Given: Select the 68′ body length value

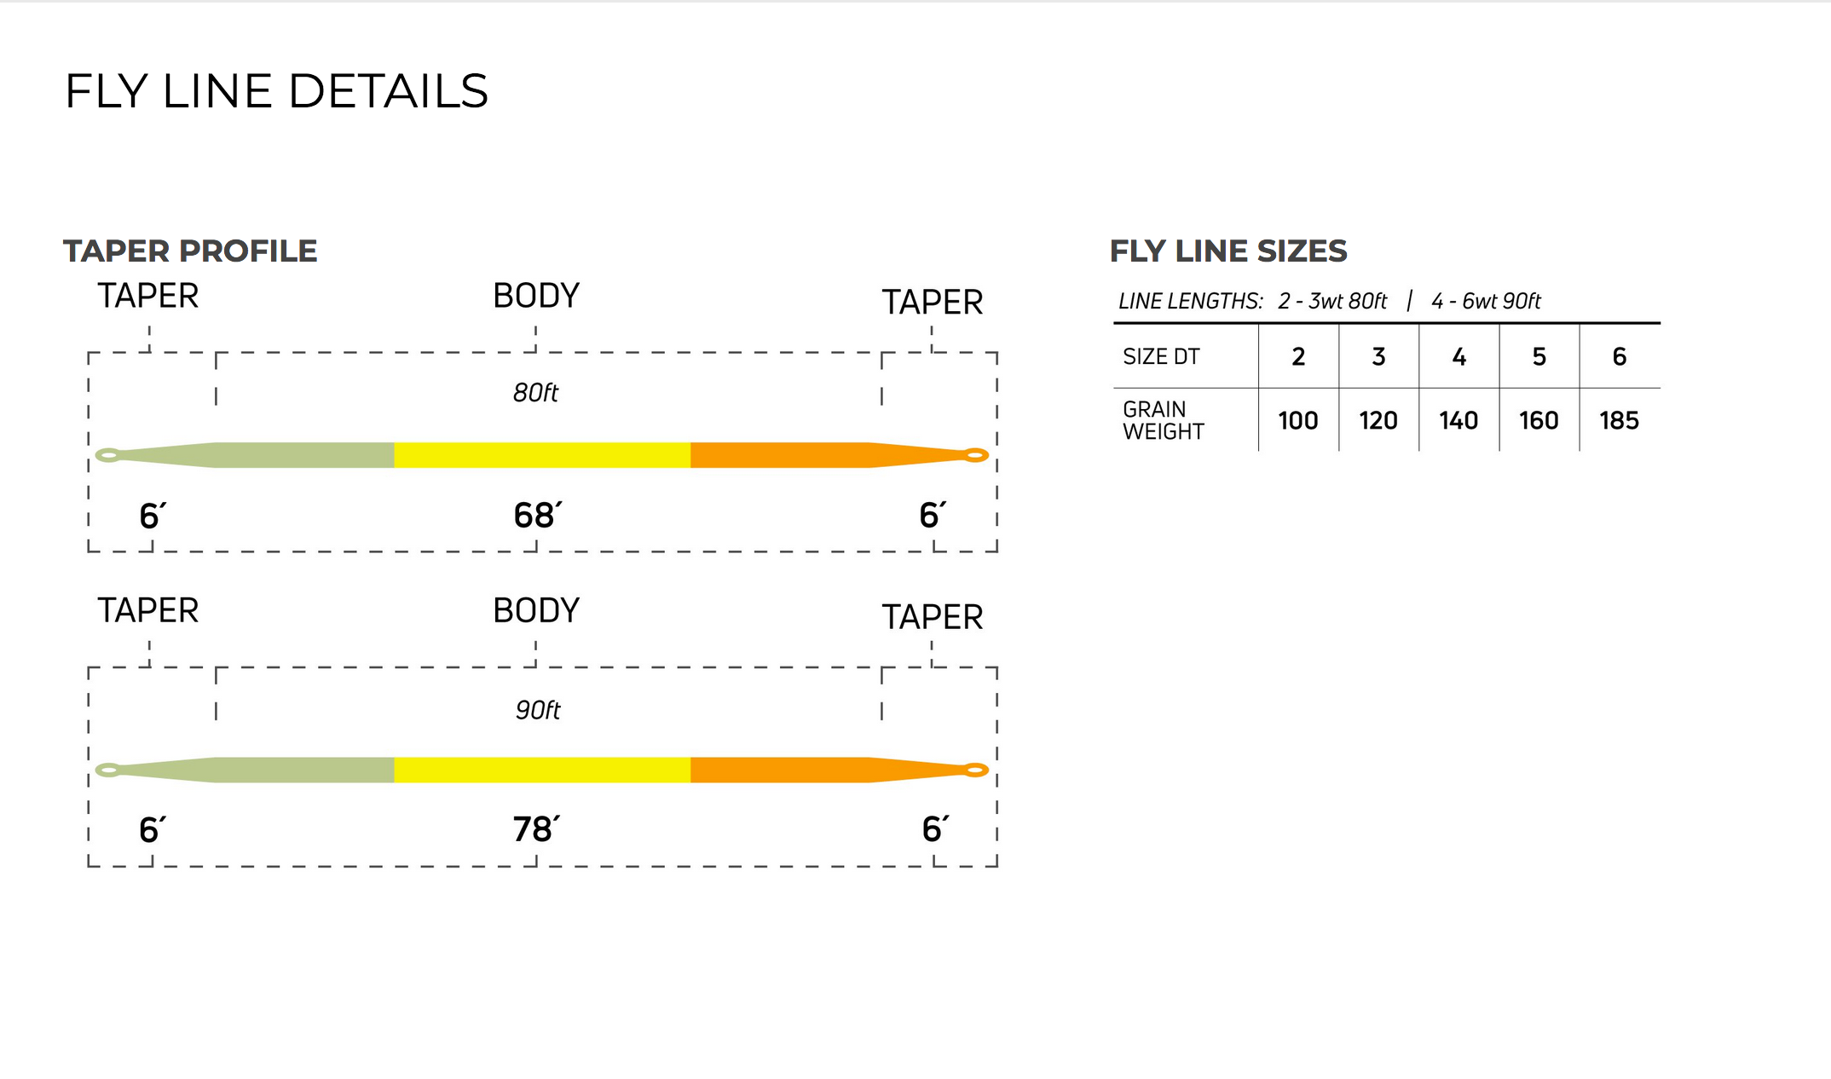Looking at the screenshot, I should coord(537,516).
